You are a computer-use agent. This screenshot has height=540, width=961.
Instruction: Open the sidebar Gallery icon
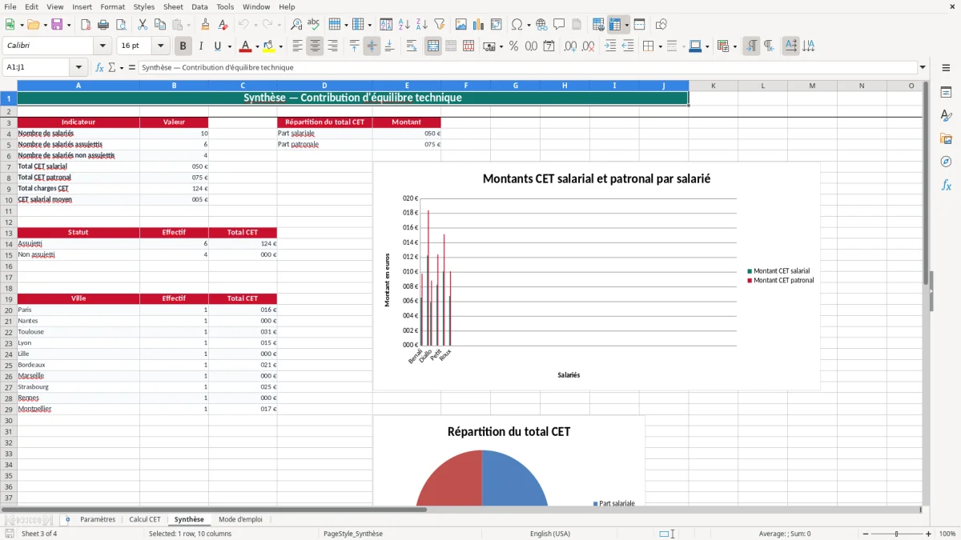tap(946, 138)
